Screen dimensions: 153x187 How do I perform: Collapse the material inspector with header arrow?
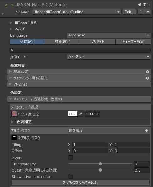point(3,14)
